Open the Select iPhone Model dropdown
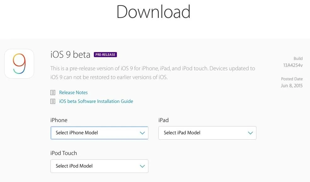 [99, 133]
